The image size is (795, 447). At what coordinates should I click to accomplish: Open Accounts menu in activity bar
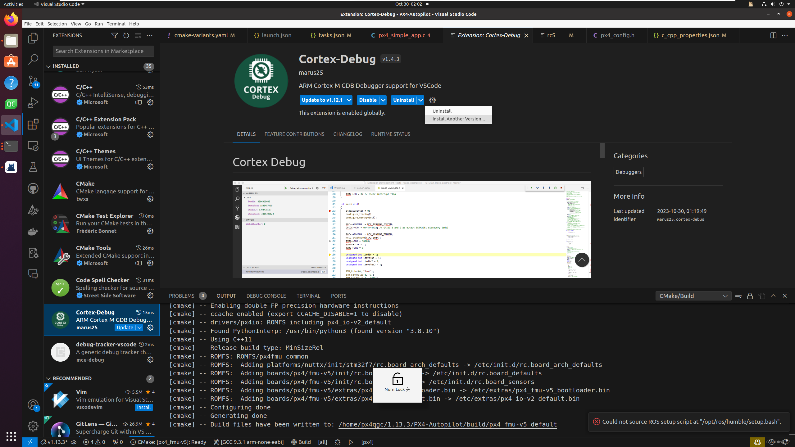33,405
